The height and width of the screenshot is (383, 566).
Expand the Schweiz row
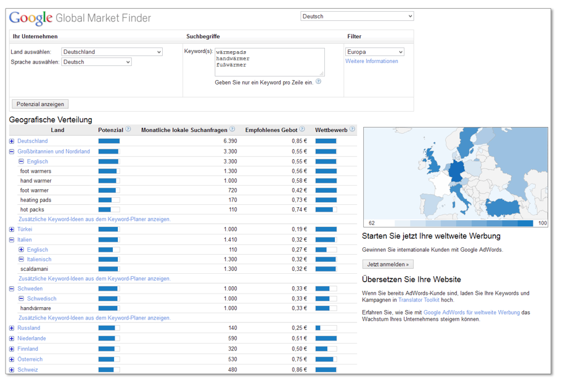click(x=12, y=370)
